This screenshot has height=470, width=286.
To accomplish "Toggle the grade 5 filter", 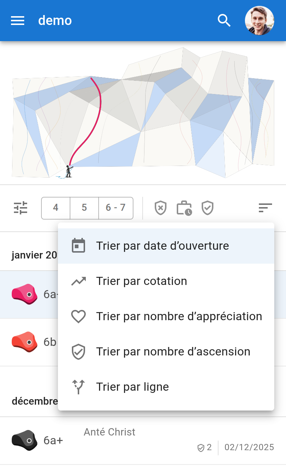I will (84, 208).
